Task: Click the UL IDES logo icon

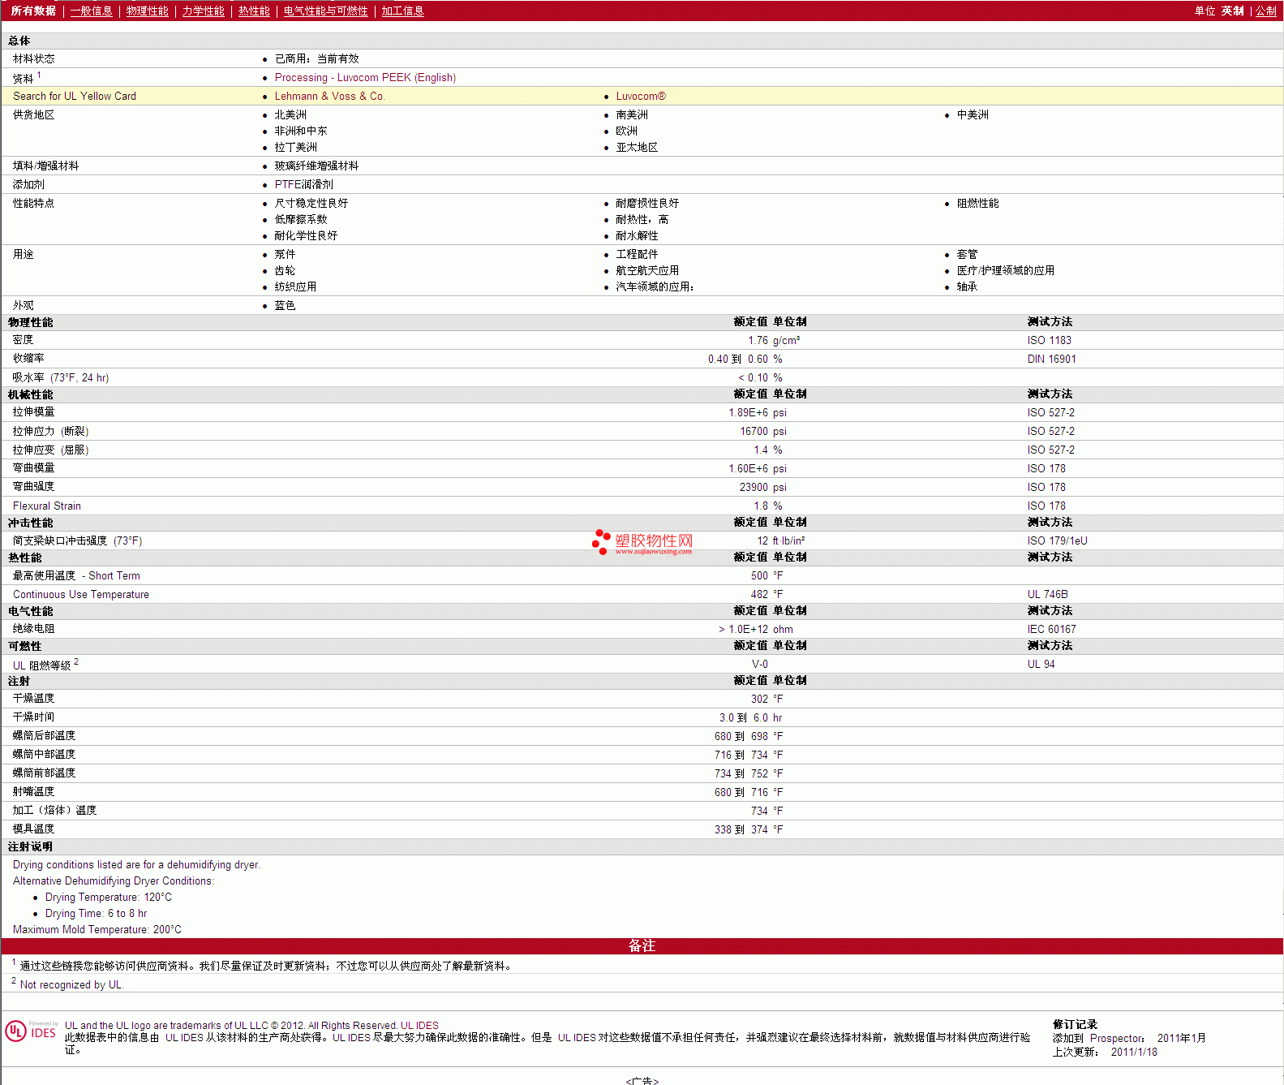Action: tap(32, 1031)
